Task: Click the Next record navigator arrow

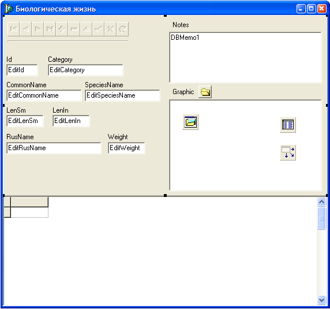Action: click(x=38, y=29)
